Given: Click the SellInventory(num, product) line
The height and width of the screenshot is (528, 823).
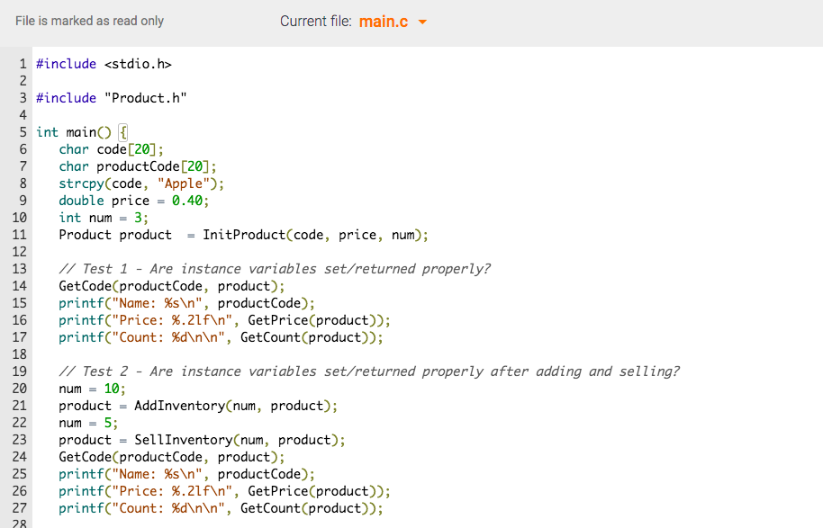Looking at the screenshot, I should [202, 440].
